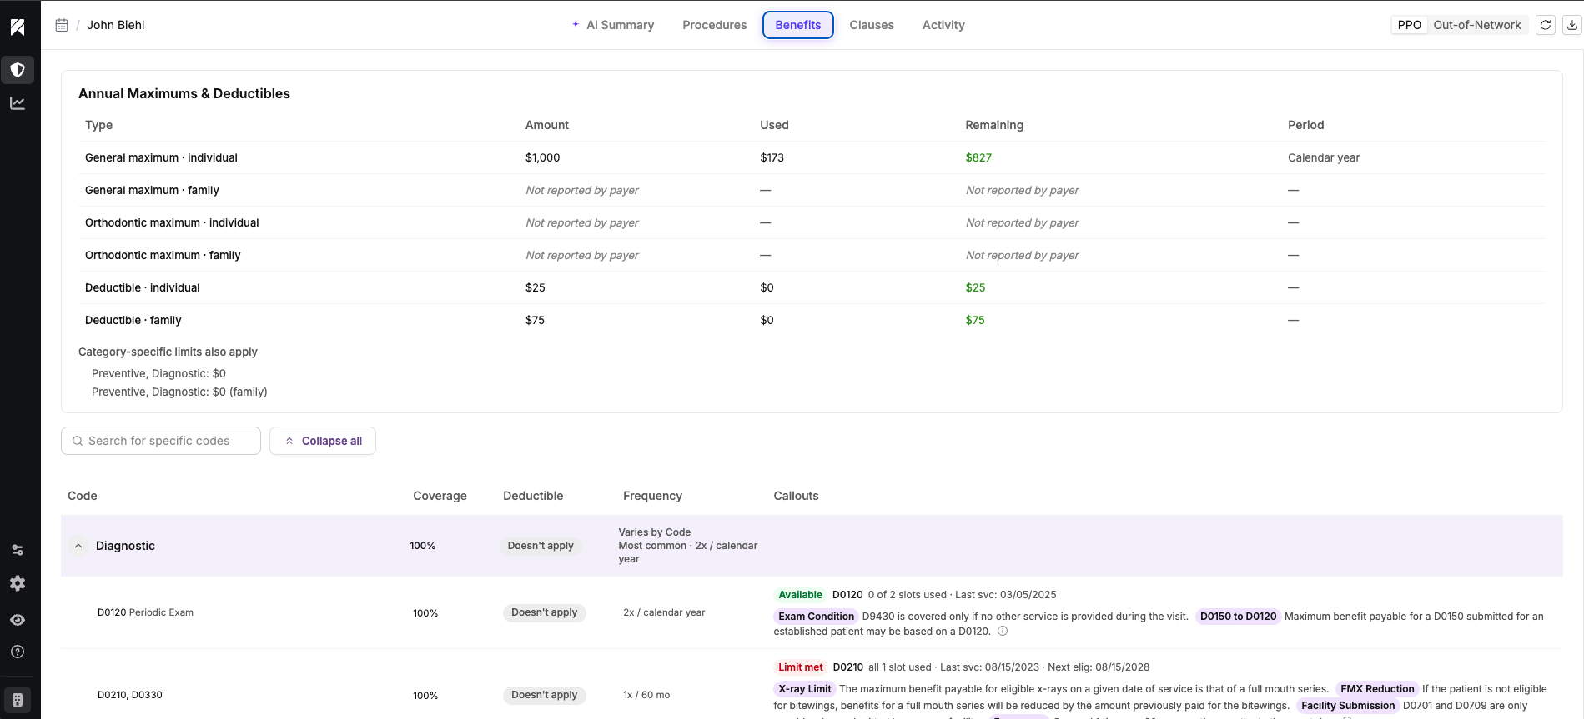Image resolution: width=1584 pixels, height=719 pixels.
Task: Click the Exam Condition callout tag
Action: 817,617
